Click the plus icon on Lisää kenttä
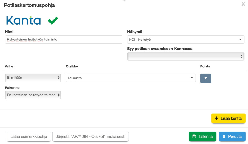Screen dimensions: 248x144 click(216, 118)
